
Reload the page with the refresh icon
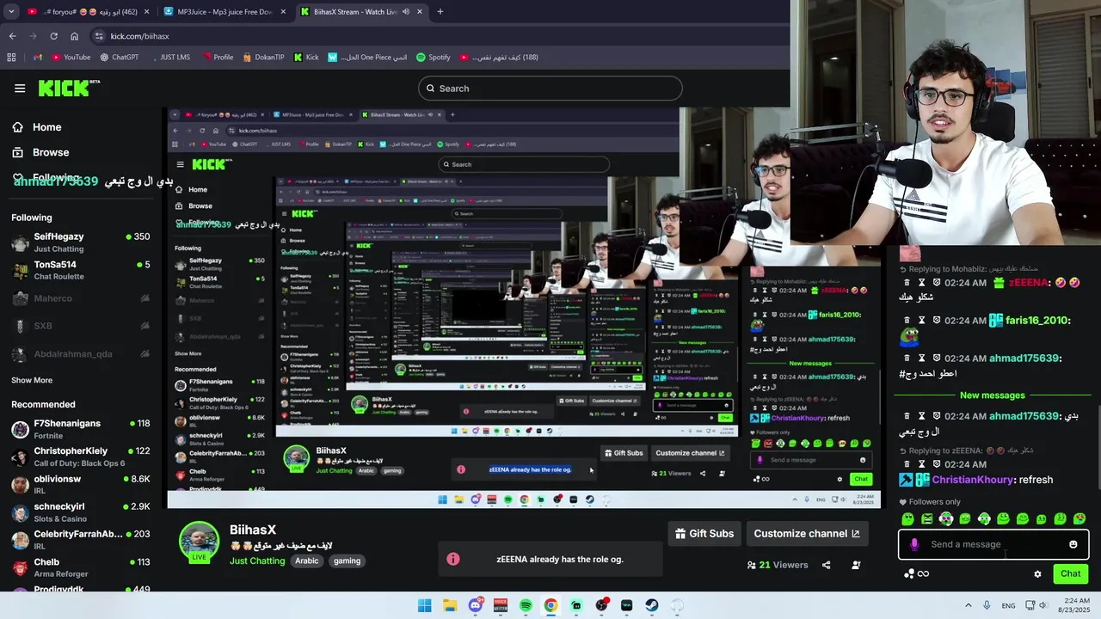[53, 36]
